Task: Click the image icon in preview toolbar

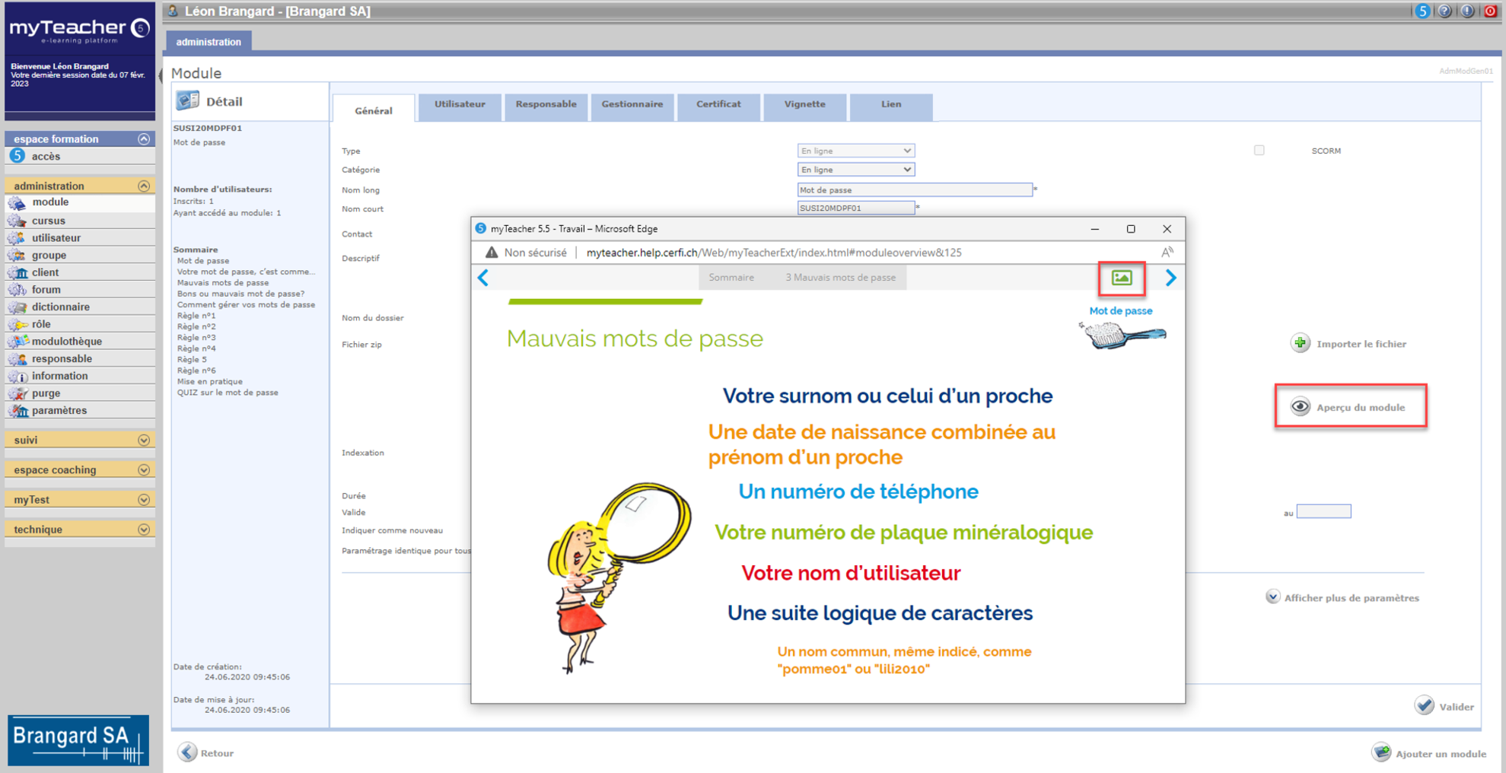Action: 1121,278
